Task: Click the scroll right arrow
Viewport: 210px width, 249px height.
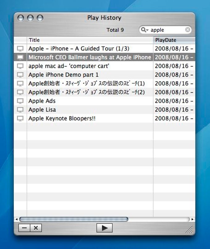Action: pyautogui.click(x=192, y=219)
